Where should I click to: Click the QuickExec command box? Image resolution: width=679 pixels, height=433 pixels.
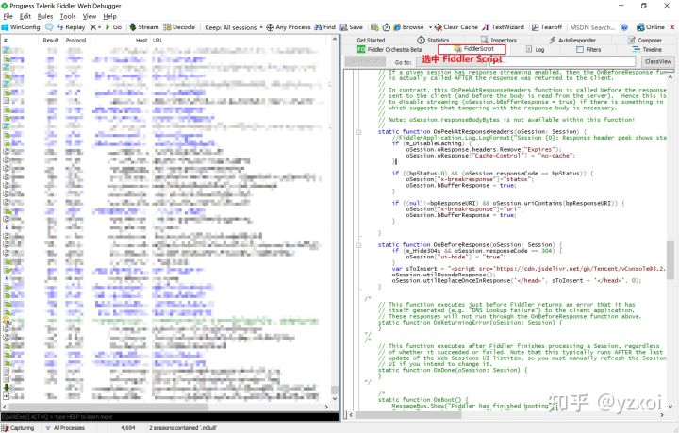[170, 417]
